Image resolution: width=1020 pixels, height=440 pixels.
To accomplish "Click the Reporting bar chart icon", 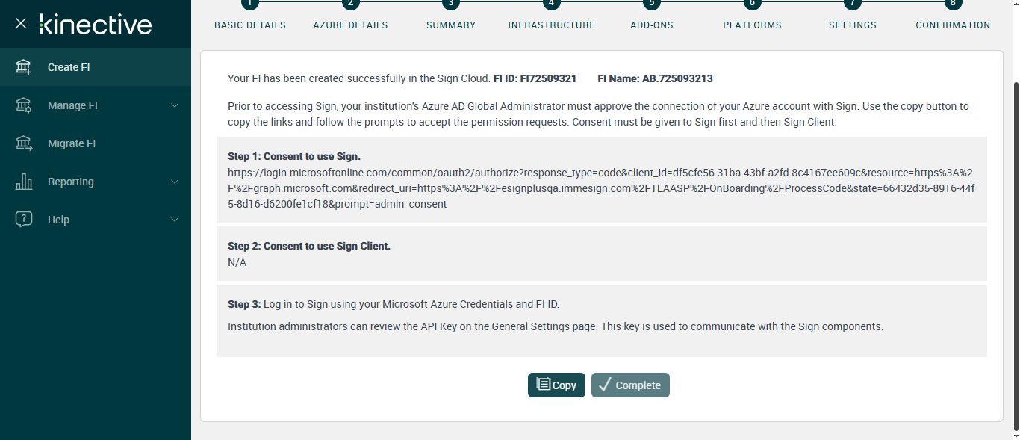I will point(24,182).
